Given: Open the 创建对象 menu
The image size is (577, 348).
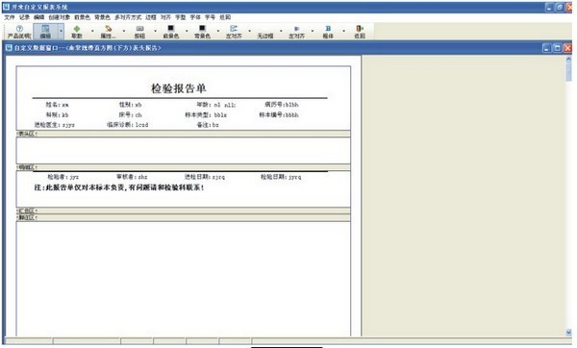Looking at the screenshot, I should point(60,17).
